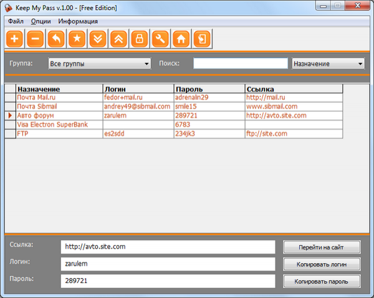
Task: Click the curved back arrow toolbar icon
Action: pos(56,39)
